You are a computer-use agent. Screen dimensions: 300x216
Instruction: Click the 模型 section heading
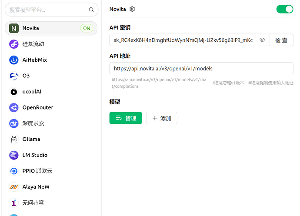click(115, 102)
